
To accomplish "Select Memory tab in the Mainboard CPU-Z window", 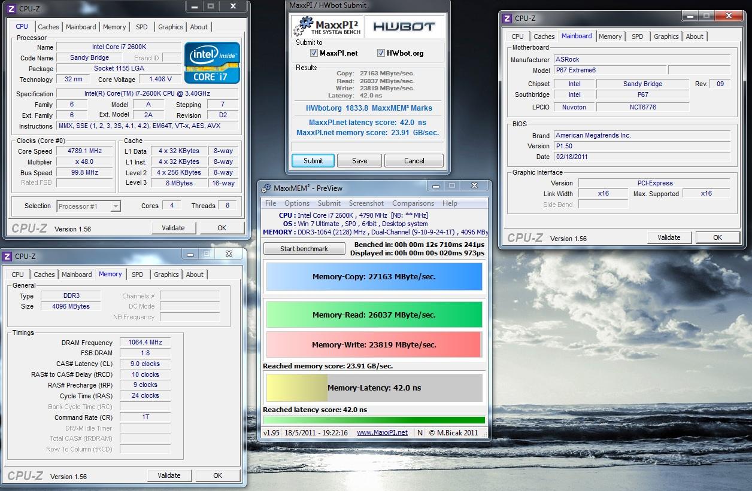I will click(x=610, y=36).
